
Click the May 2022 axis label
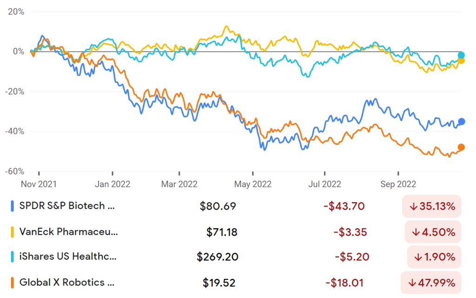tap(252, 184)
